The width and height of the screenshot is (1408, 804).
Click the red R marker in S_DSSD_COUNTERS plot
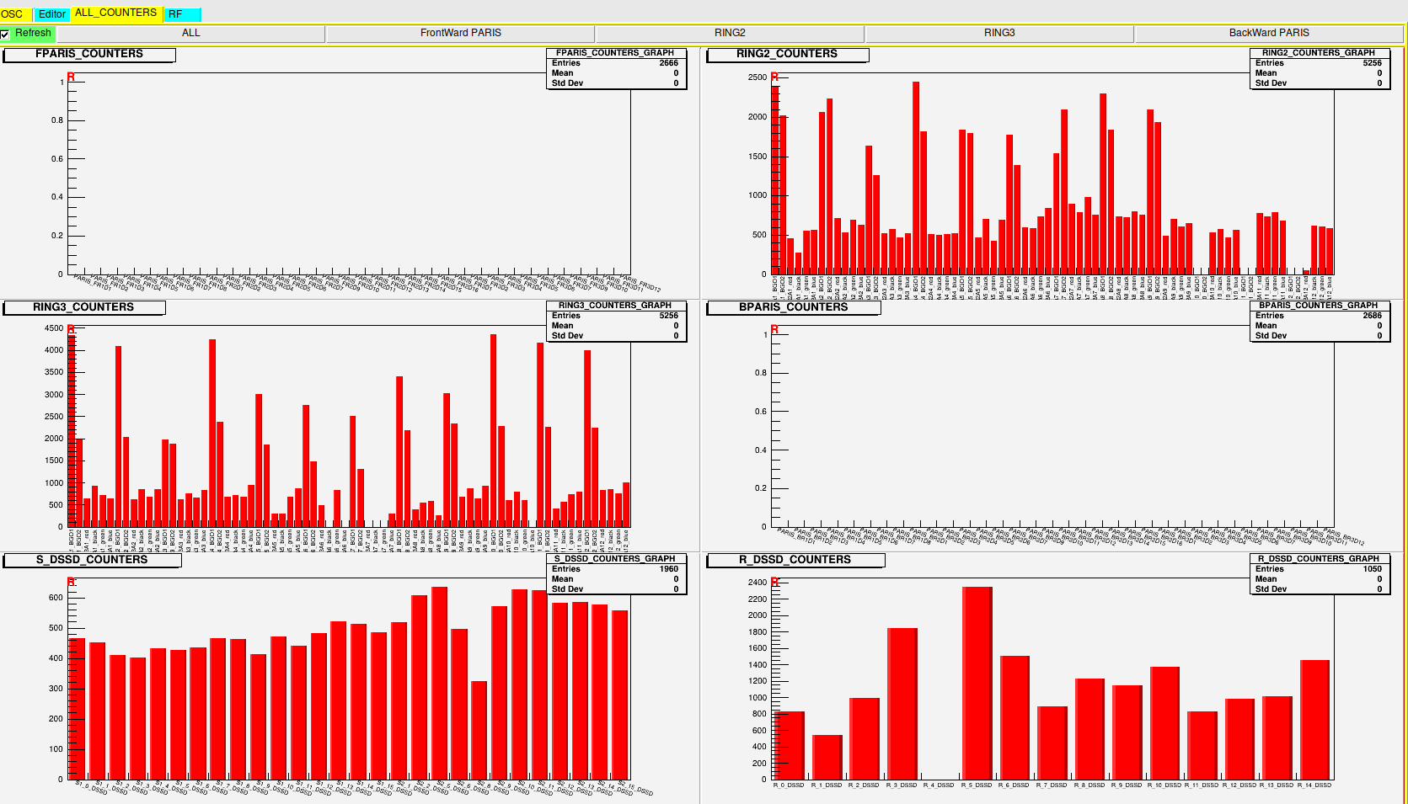tap(71, 583)
